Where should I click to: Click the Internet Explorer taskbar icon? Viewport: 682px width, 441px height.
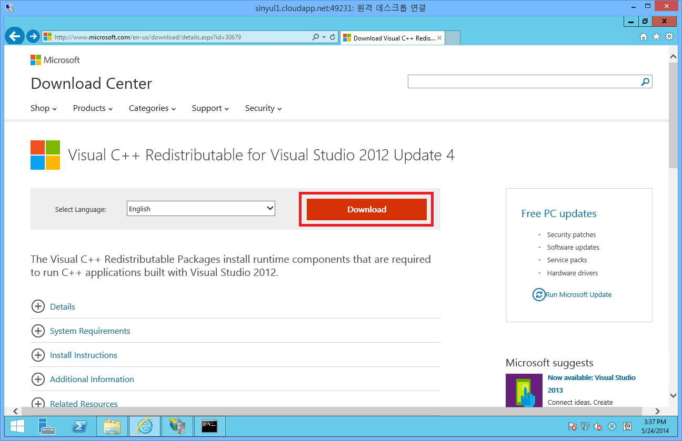coord(144,426)
